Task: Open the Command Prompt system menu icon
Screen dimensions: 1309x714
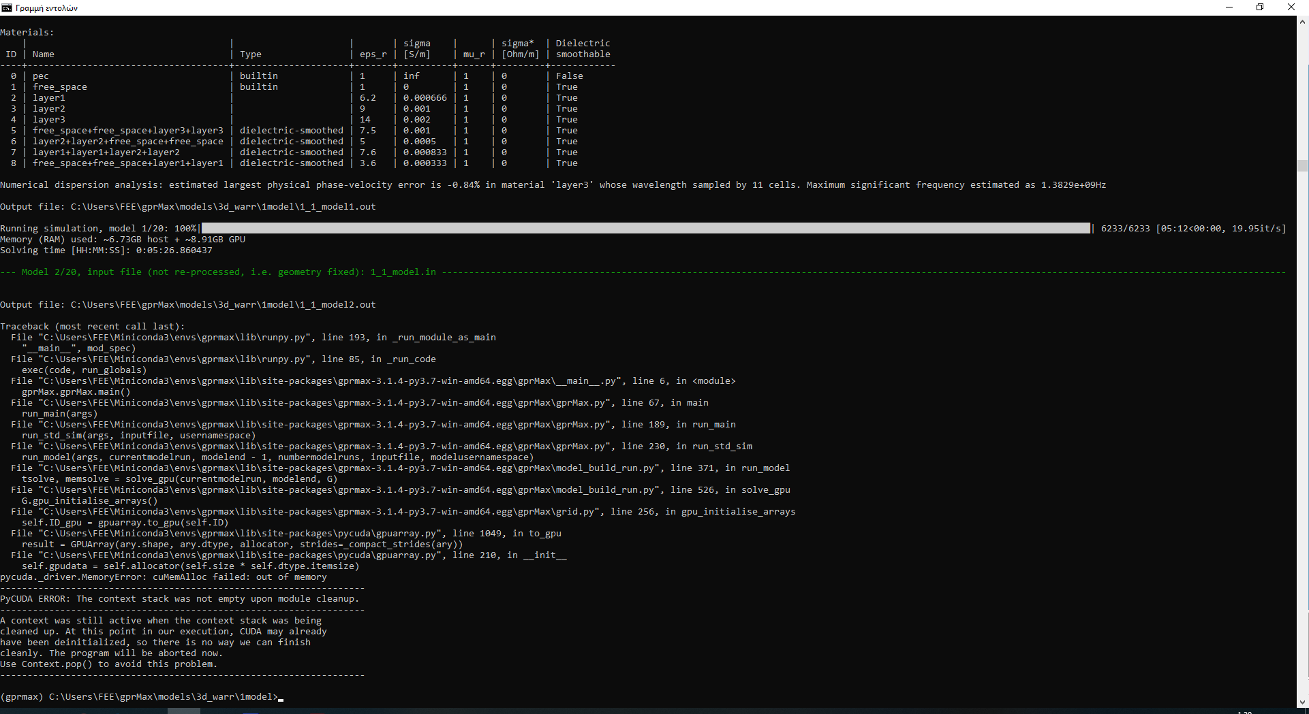Action: click(7, 7)
